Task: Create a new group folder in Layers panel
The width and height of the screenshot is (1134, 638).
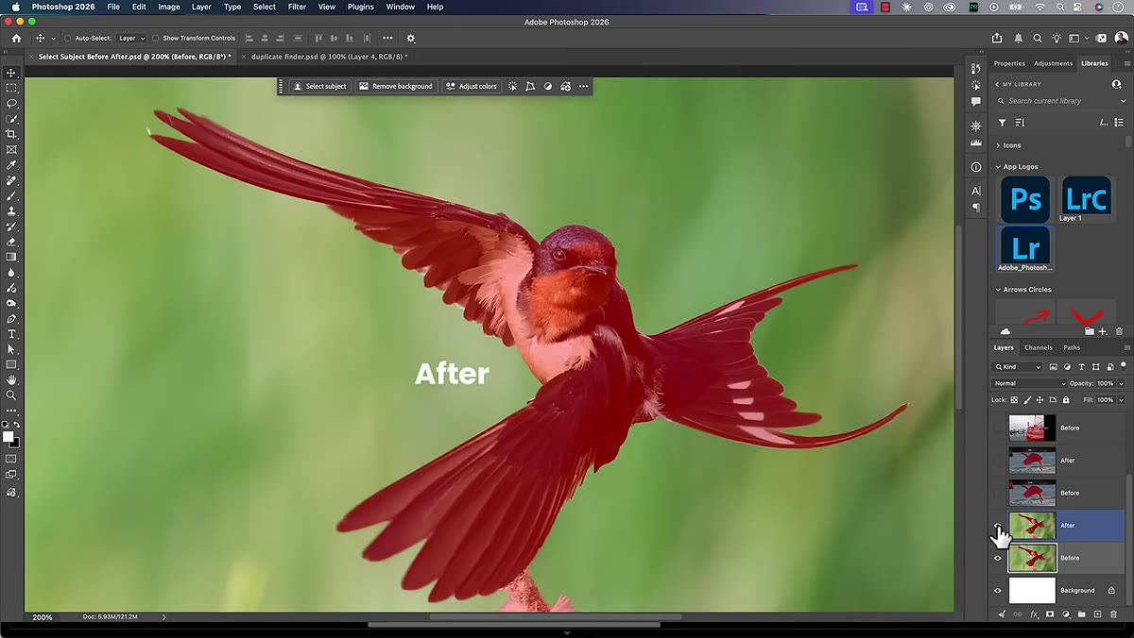Action: coord(1082,614)
